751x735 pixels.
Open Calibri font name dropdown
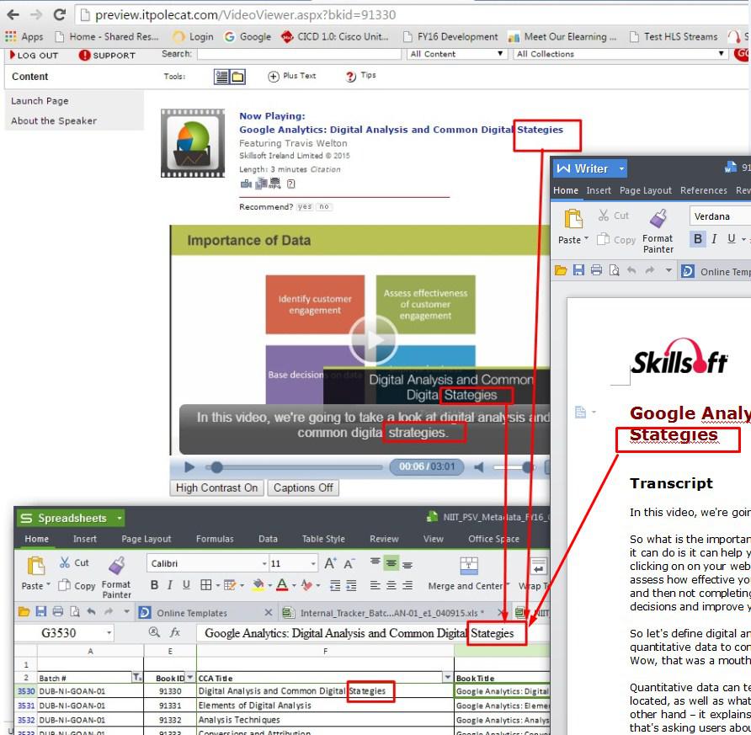264,563
